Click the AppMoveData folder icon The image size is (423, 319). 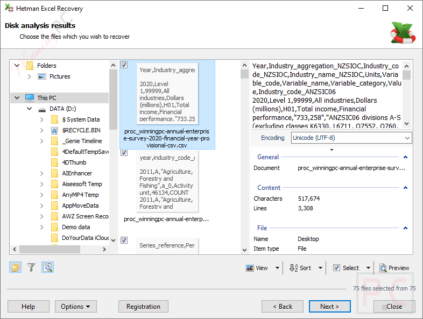pyautogui.click(x=54, y=205)
